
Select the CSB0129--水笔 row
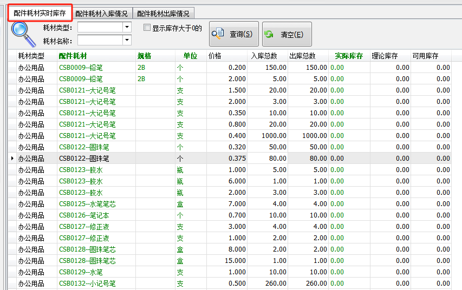pyautogui.click(x=230, y=272)
